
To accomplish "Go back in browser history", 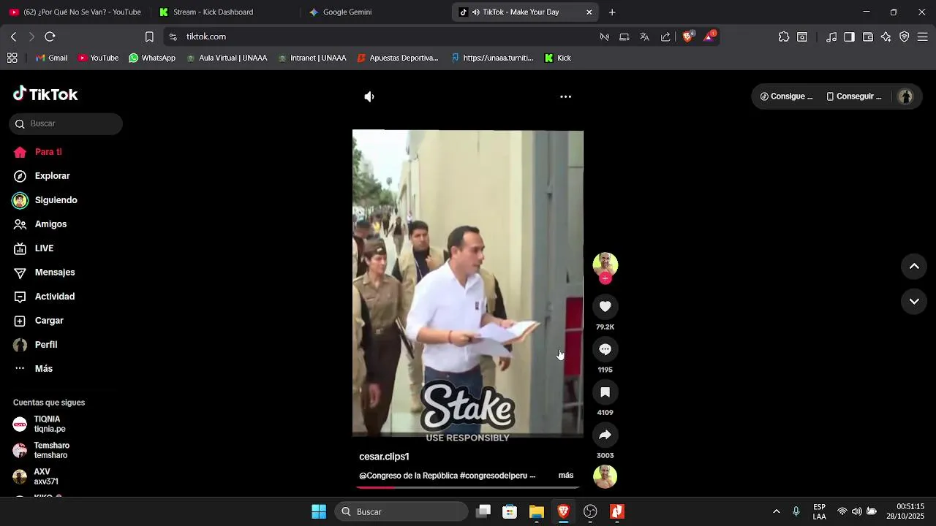I will 13,37.
